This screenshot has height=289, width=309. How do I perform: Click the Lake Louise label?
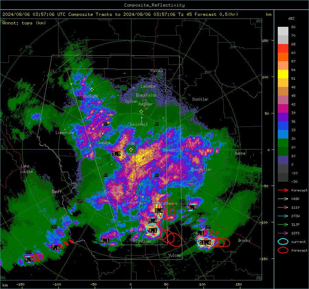(x=26, y=169)
